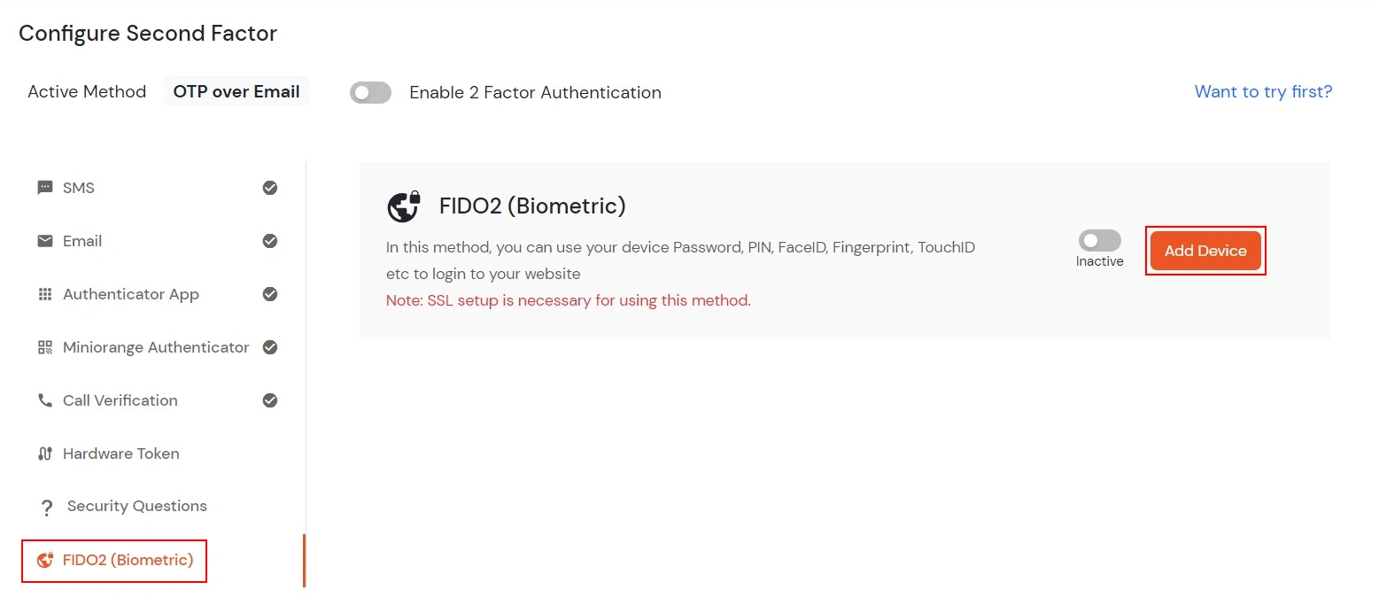1379x613 pixels.
Task: Open the Want to try first link
Action: coord(1263,91)
